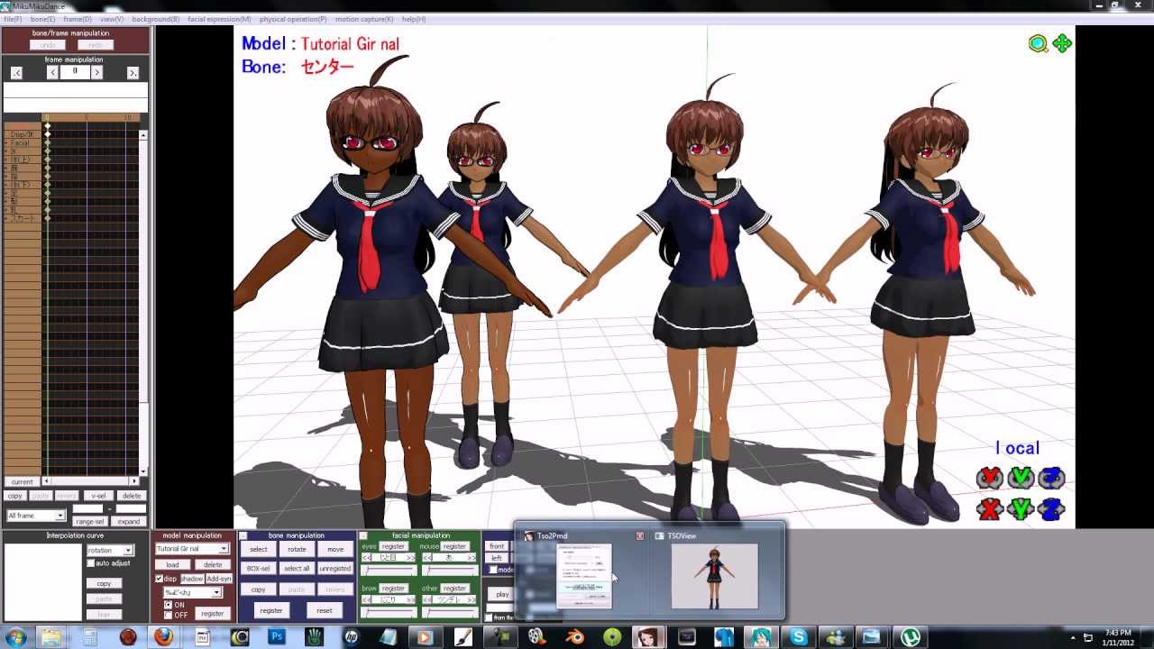Click the lower blue Z axis icon
Image resolution: width=1154 pixels, height=649 pixels.
(1051, 509)
